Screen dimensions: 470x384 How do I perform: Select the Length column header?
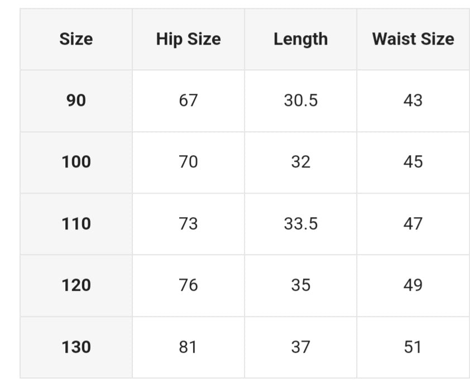(x=300, y=39)
